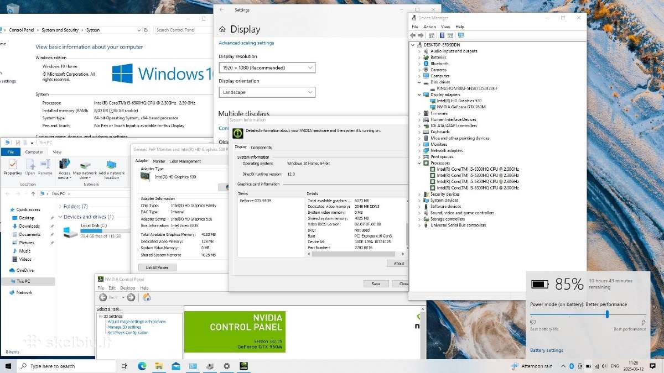
Task: Click the Settings window back arrow
Action: (x=222, y=10)
